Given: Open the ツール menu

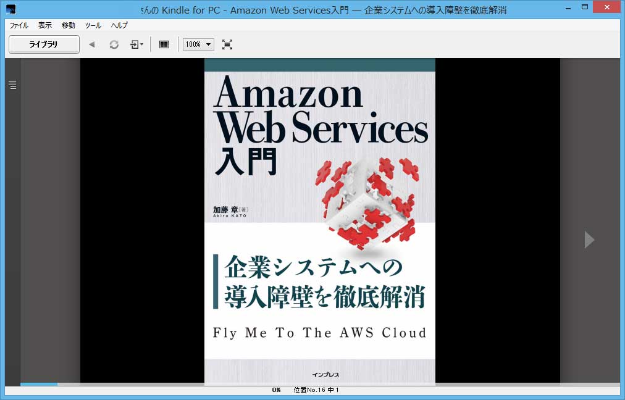Looking at the screenshot, I should click(92, 25).
